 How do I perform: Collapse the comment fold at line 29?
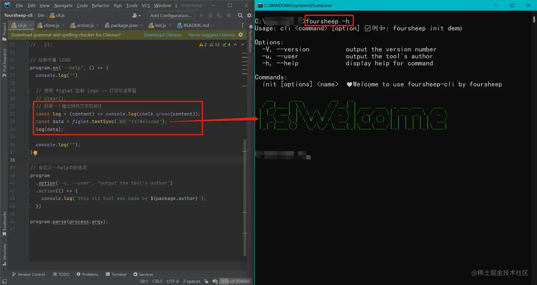(x=28, y=91)
